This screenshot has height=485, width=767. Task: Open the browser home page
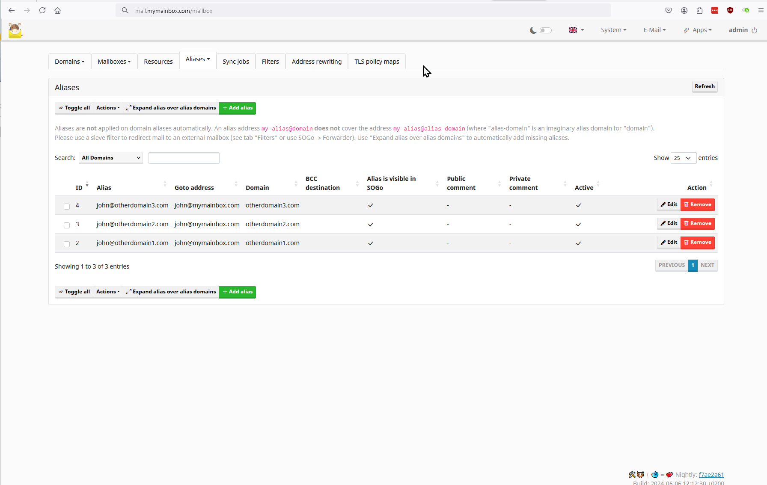57,11
